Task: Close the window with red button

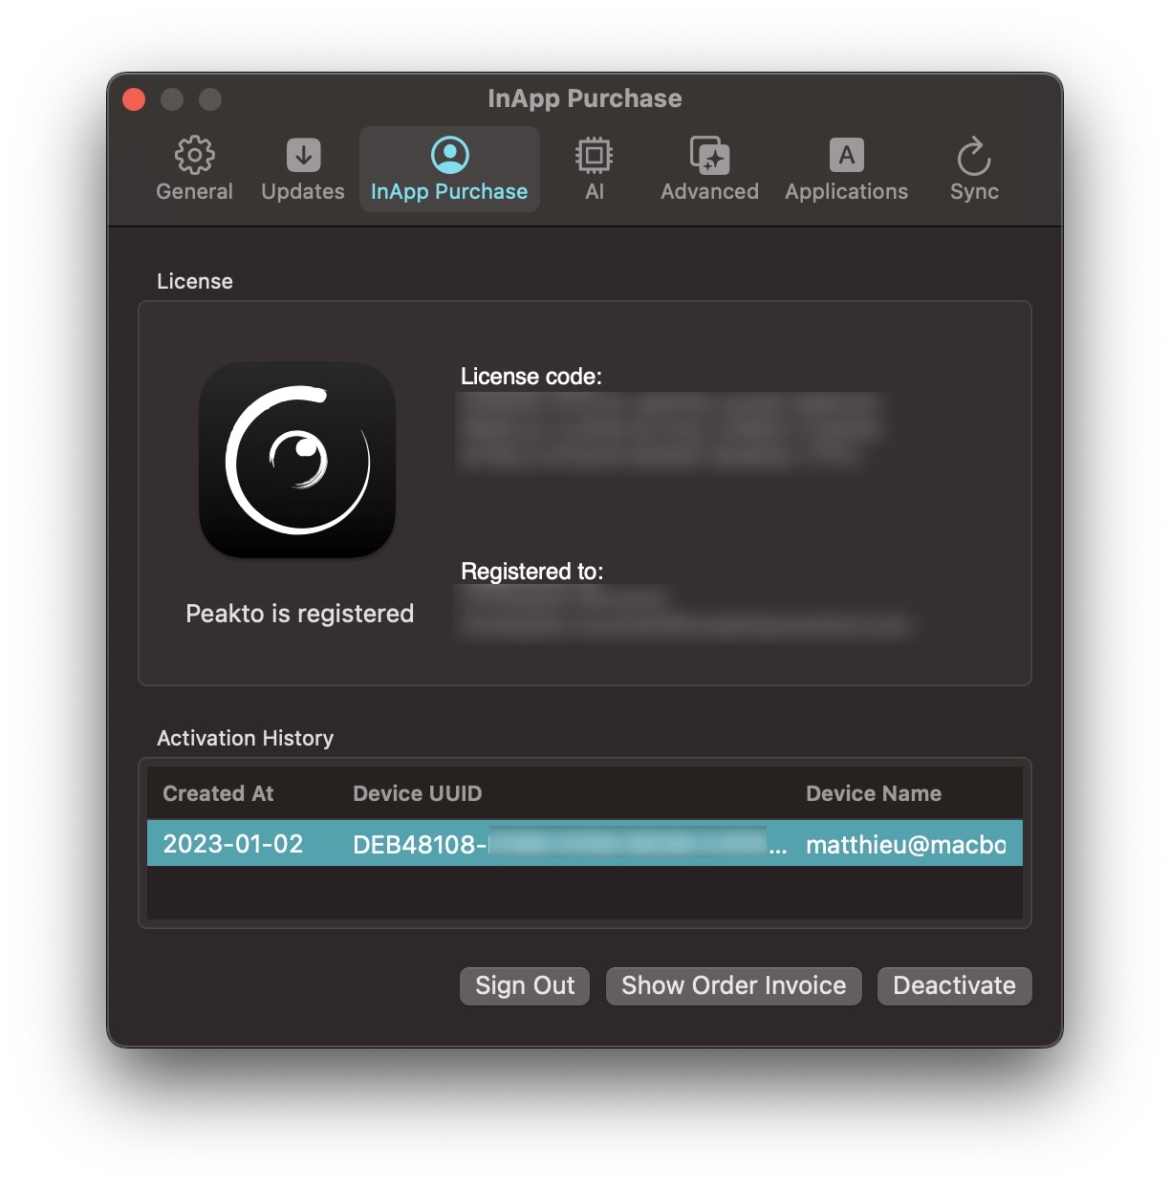Action: pyautogui.click(x=134, y=99)
